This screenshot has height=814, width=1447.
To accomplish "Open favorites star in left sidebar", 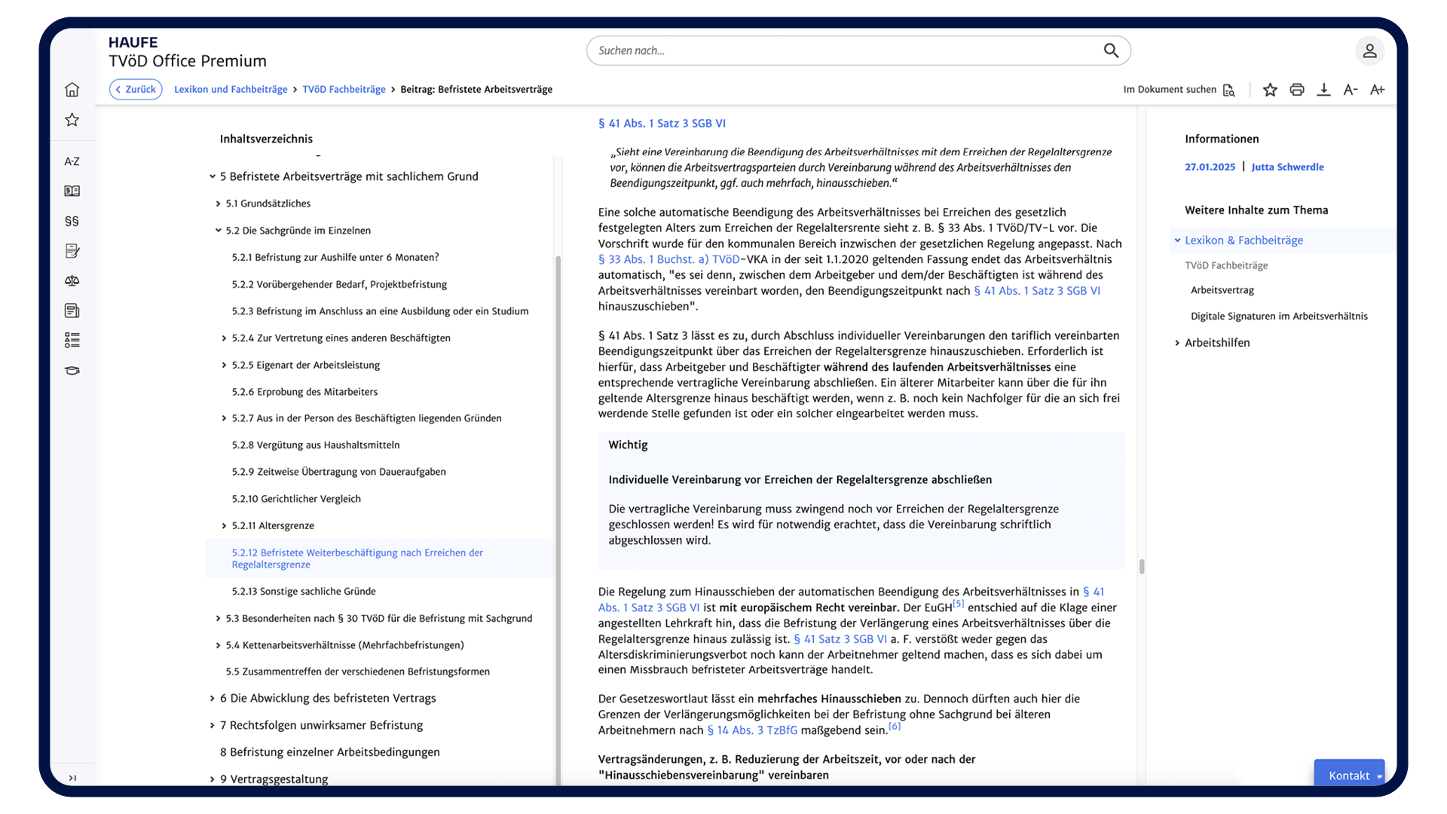I will coord(72,120).
